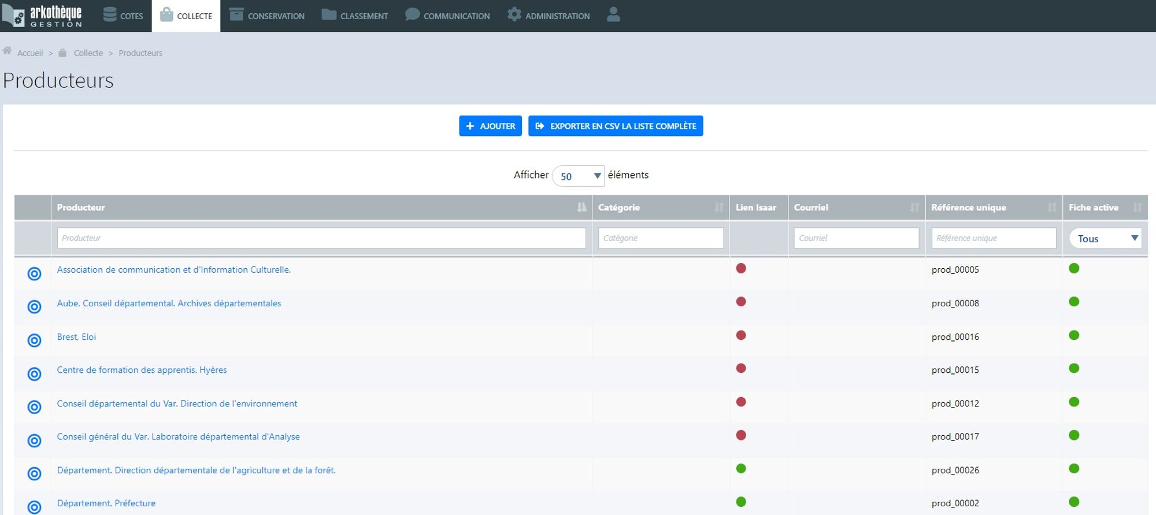This screenshot has width=1156, height=515.
Task: Sort by Catégorie column icon
Action: coord(718,208)
